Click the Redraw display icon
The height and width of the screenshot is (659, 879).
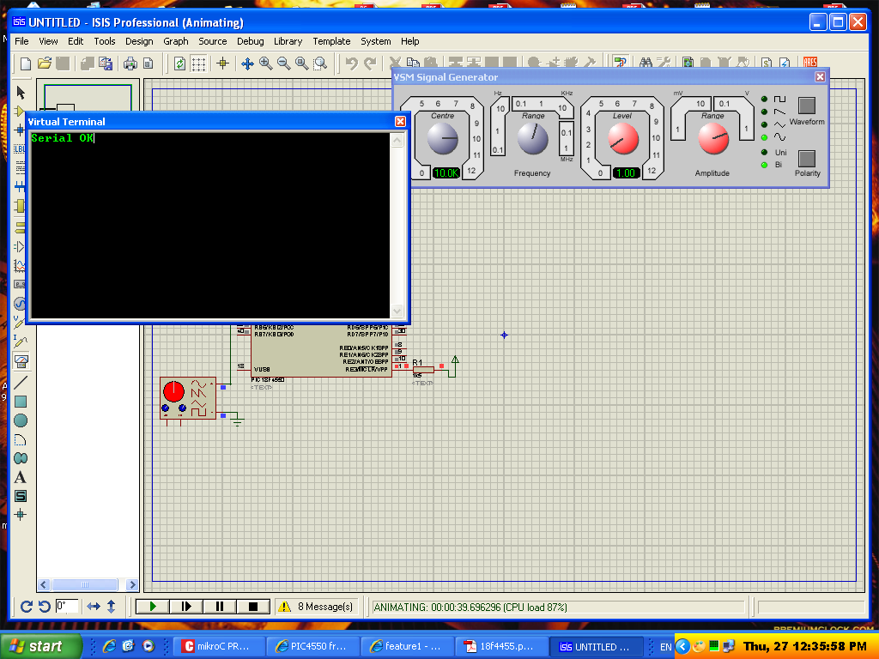(x=179, y=63)
